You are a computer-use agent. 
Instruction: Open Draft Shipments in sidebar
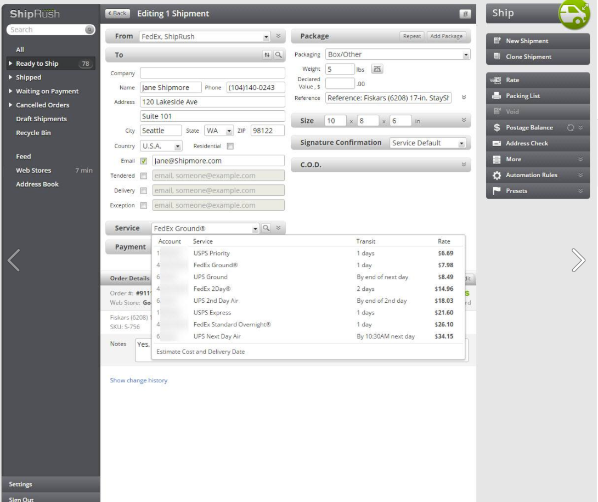41,119
